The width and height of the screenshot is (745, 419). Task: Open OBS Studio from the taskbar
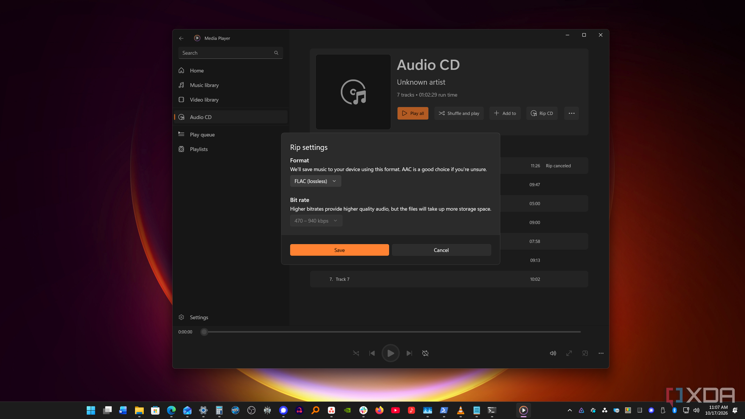[x=251, y=410]
